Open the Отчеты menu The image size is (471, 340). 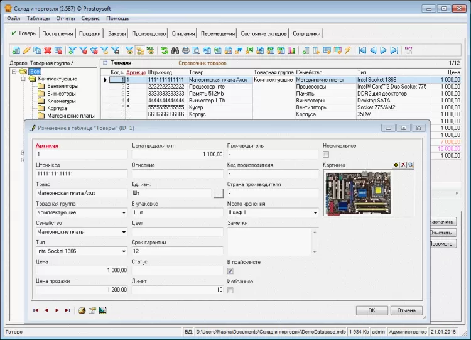point(65,18)
